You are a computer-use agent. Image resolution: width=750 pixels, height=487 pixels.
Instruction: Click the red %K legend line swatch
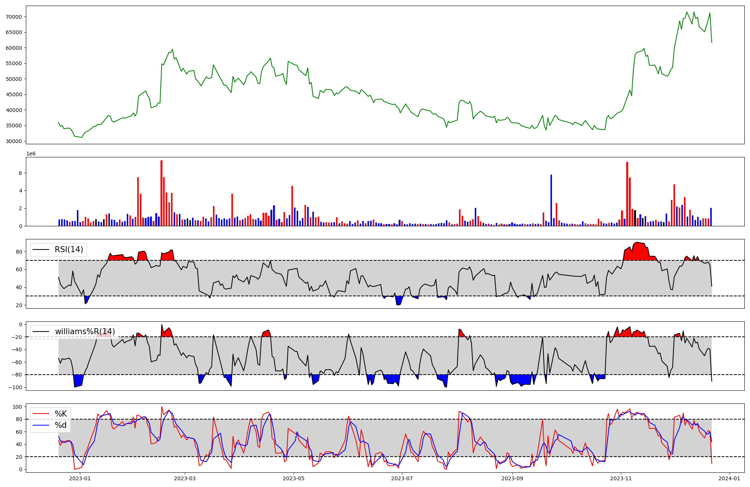[x=41, y=414]
